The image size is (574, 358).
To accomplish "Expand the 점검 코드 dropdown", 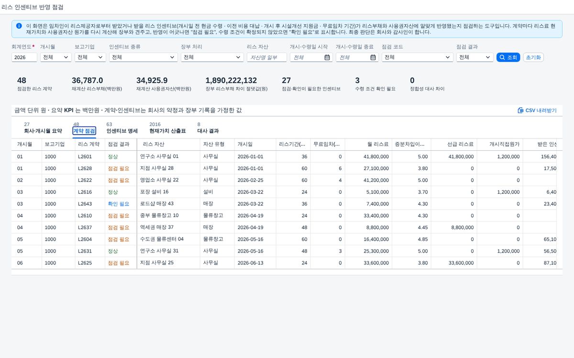I will point(417,57).
